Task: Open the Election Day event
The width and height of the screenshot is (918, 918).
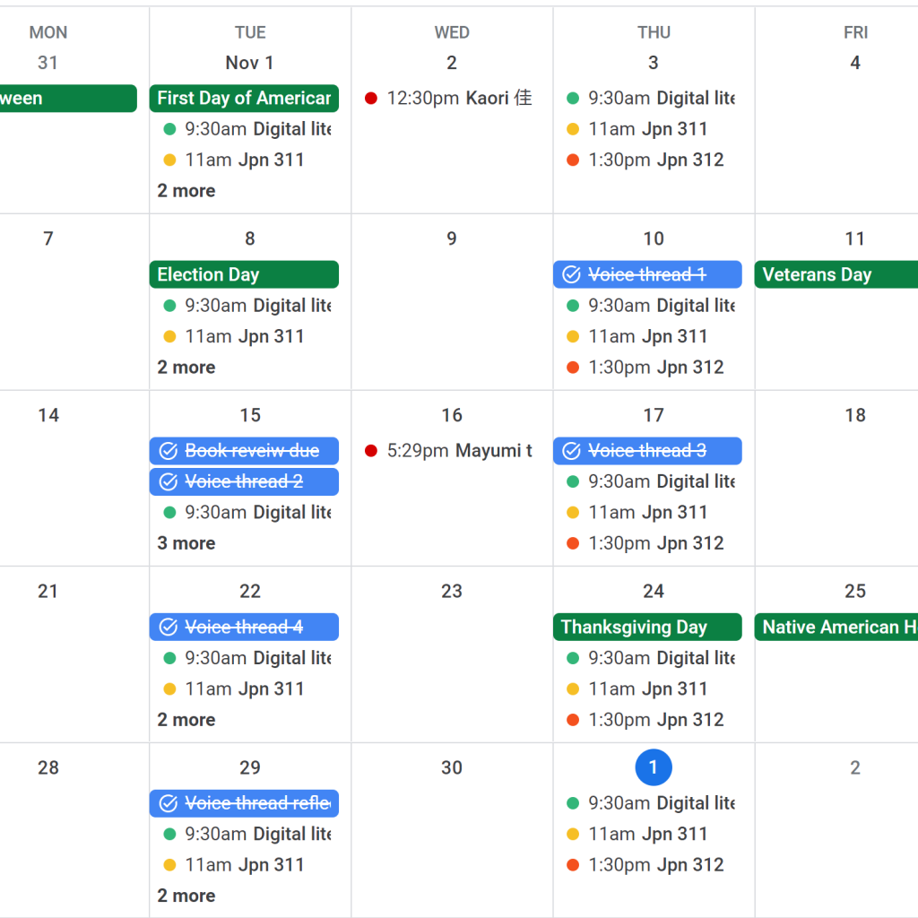Action: [244, 274]
